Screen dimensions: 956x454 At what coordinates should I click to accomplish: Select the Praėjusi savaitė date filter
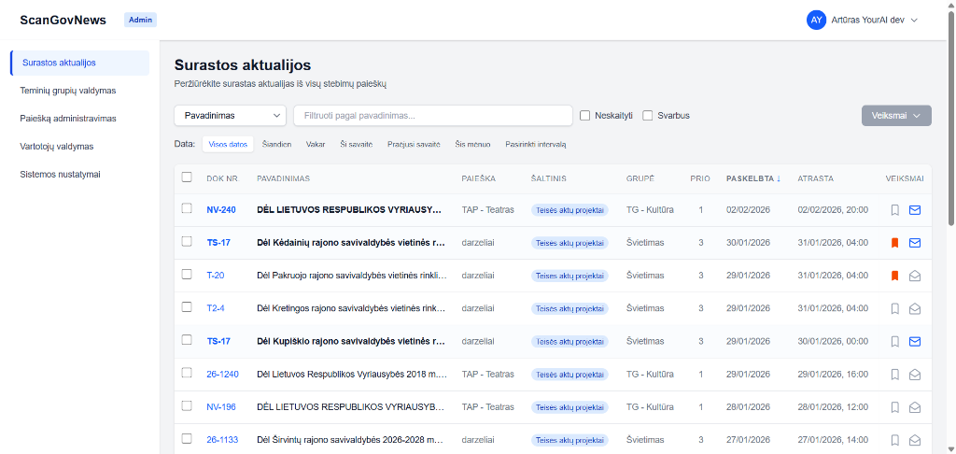click(x=414, y=145)
